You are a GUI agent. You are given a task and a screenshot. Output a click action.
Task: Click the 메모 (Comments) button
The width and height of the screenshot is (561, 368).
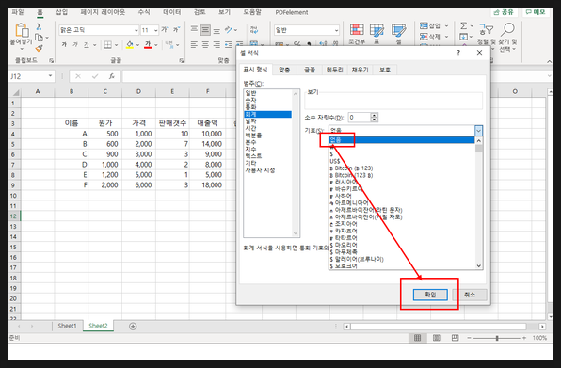click(x=536, y=12)
